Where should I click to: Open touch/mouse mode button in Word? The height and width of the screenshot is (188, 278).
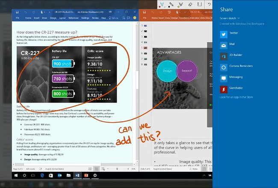(42, 12)
